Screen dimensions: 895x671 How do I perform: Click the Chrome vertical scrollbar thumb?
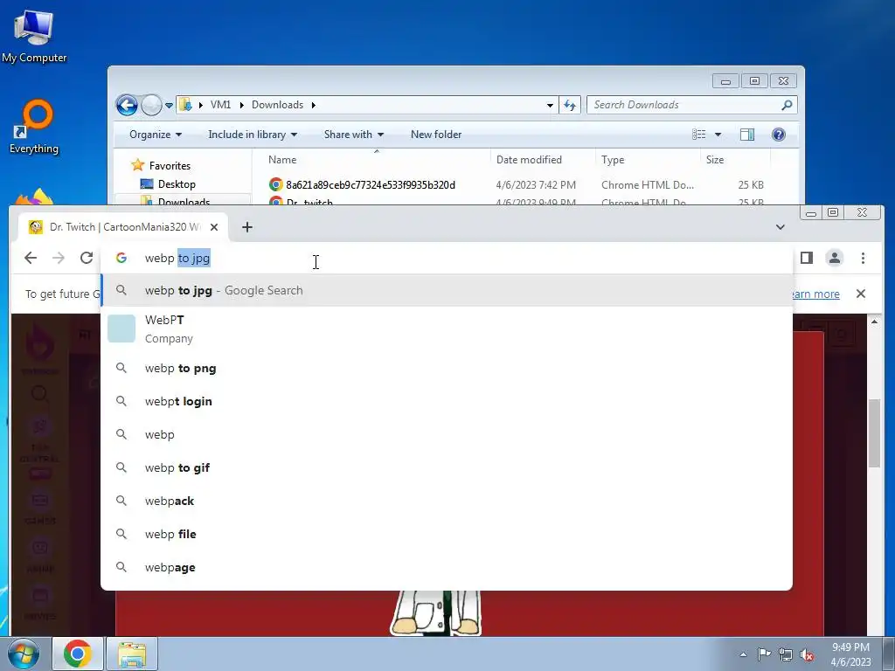coord(874,433)
